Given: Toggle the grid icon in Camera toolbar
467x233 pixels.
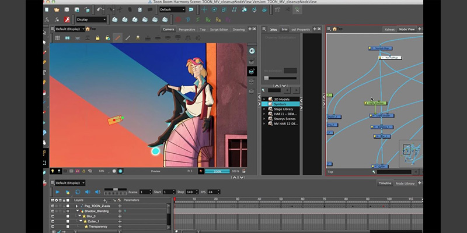Looking at the screenshot, I should (57, 38).
